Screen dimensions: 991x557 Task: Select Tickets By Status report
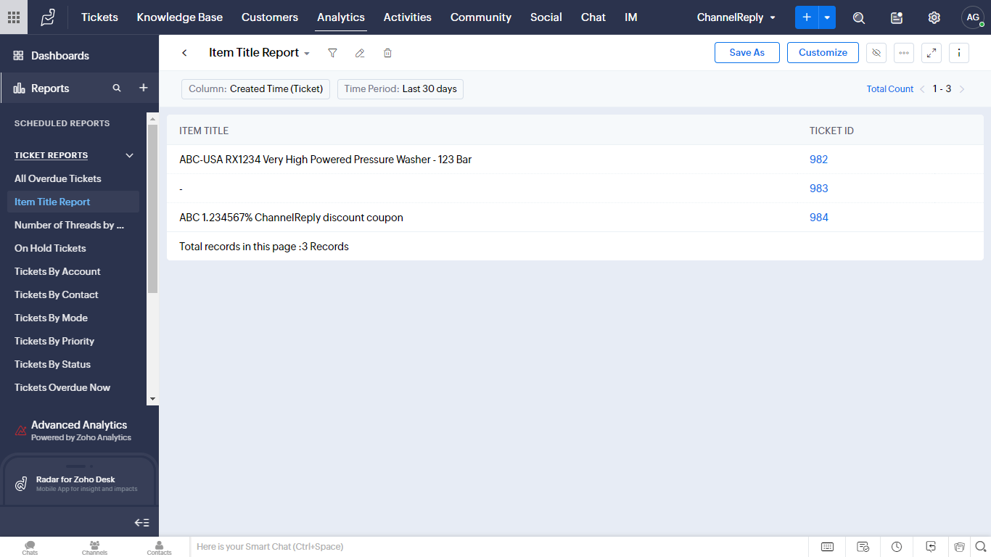tap(52, 364)
